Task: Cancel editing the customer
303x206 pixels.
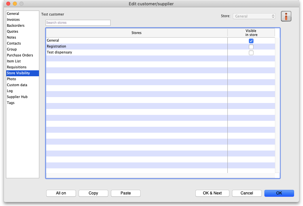Action: [247, 193]
